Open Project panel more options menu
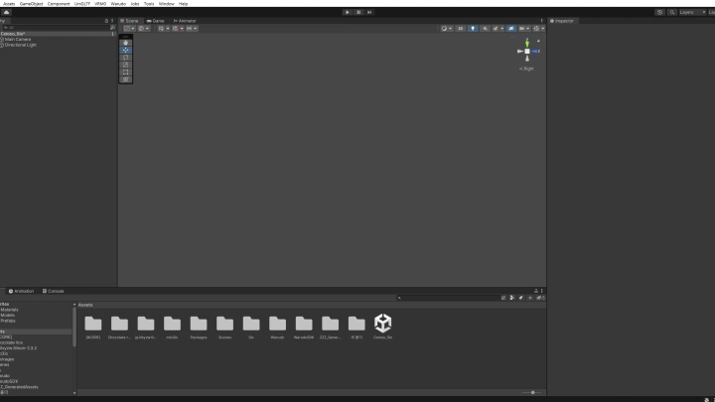 pyautogui.click(x=542, y=291)
